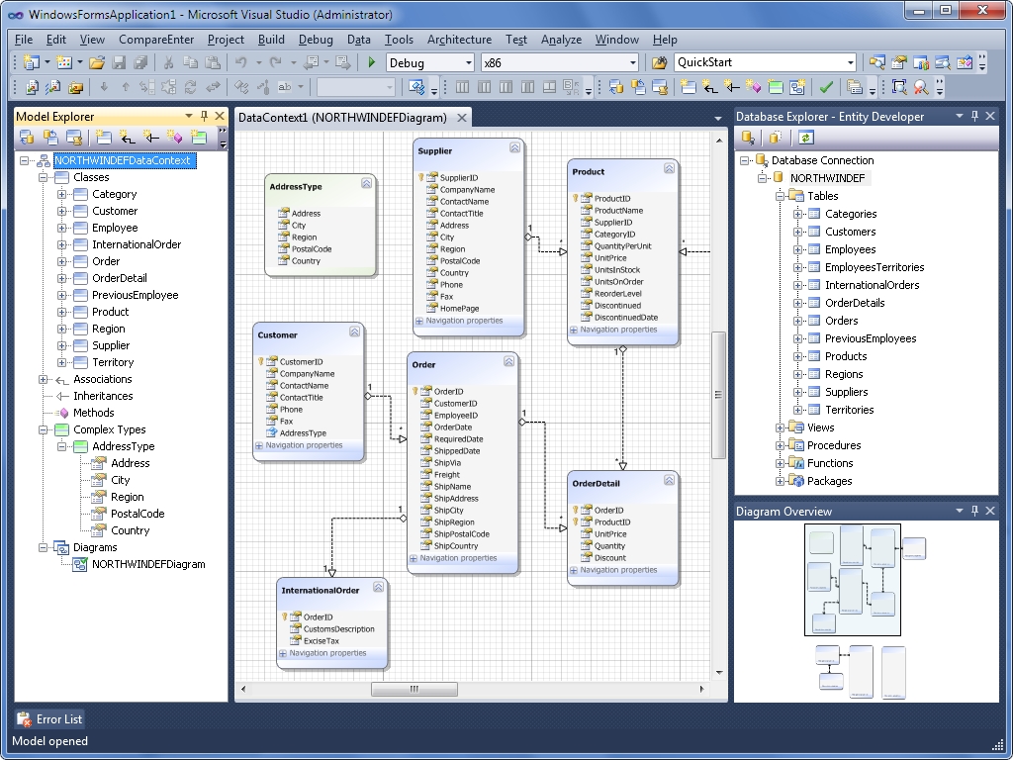Click the diagram vertical scrollbar thumb
The width and height of the screenshot is (1013, 760).
coord(718,396)
